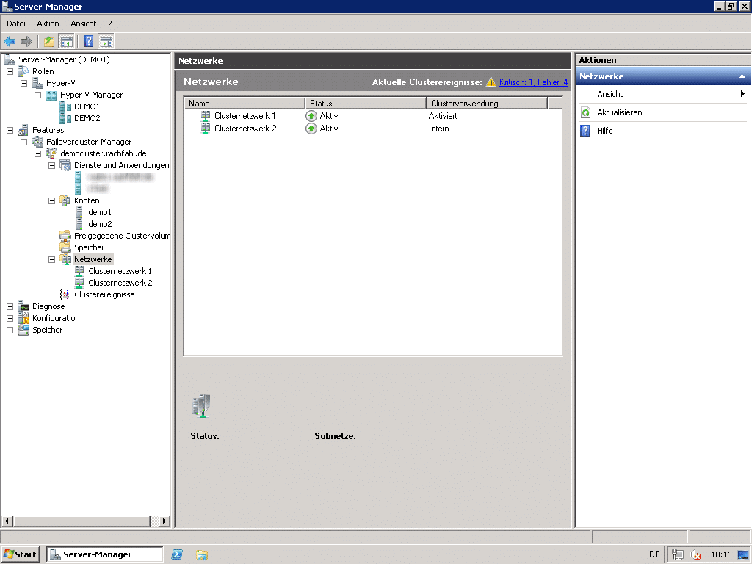Collapse the Features tree node

[10, 130]
